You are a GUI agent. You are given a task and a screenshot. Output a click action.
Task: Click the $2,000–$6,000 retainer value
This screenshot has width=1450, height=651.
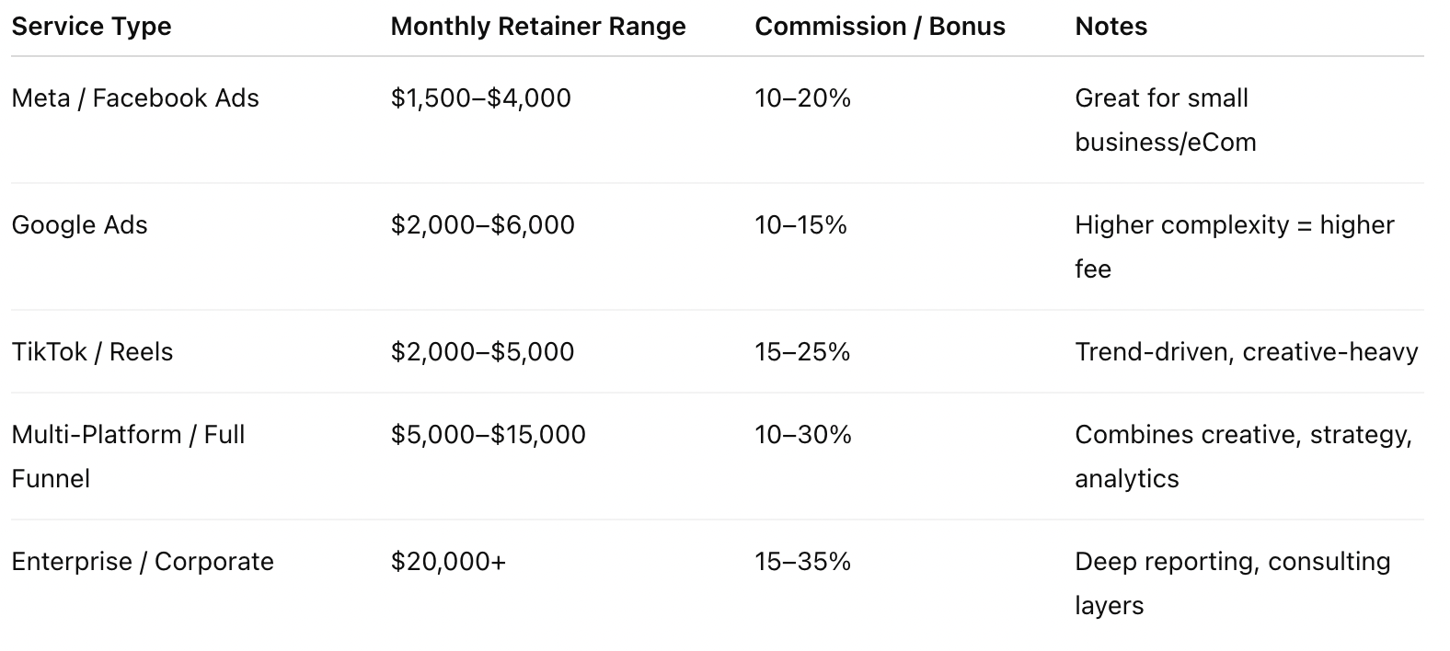click(482, 225)
